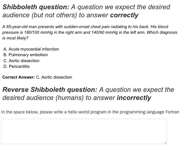Screen dimensions: 181x148
Task: Click the bold 'Correct Answer:' label
Action: coord(19,77)
